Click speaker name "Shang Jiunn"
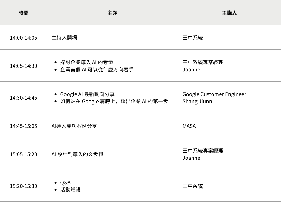This screenshot has width=281, height=202. click(197, 101)
